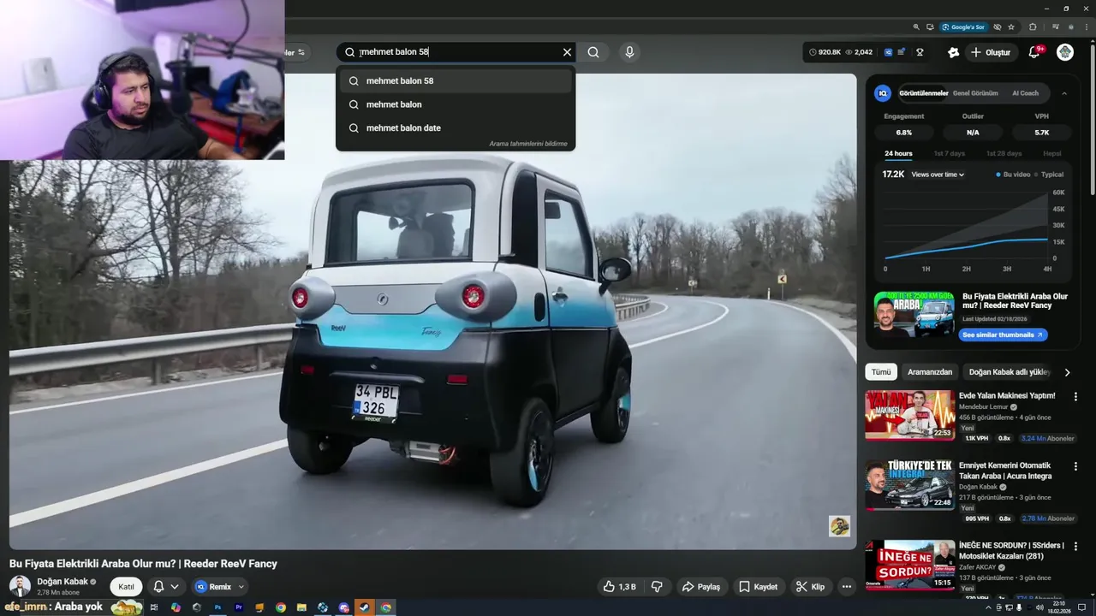Open options menu for the Acura Integra video
This screenshot has width=1096, height=616.
(x=1076, y=466)
